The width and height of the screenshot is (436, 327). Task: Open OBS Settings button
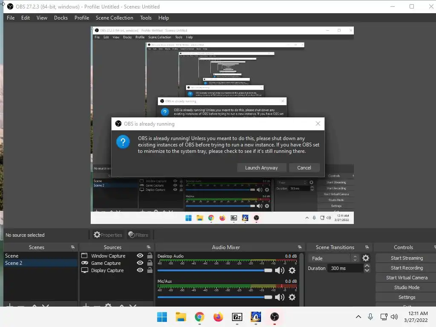point(407,297)
